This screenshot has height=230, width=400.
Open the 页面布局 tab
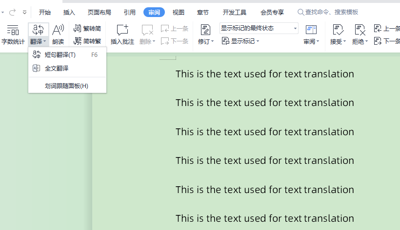(99, 12)
